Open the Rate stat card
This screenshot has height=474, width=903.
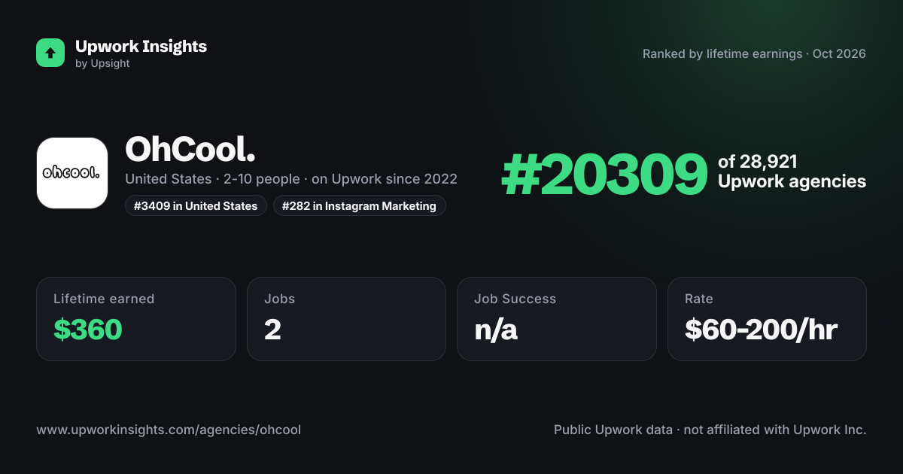click(767, 319)
